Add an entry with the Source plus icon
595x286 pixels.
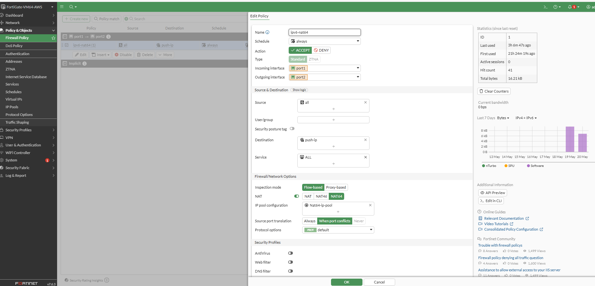click(334, 109)
